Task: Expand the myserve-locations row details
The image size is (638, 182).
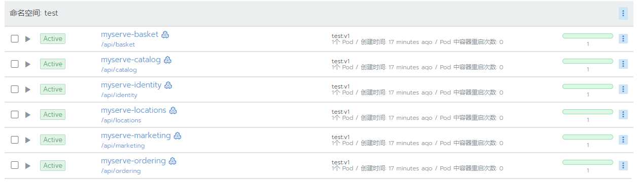Action: (x=28, y=115)
